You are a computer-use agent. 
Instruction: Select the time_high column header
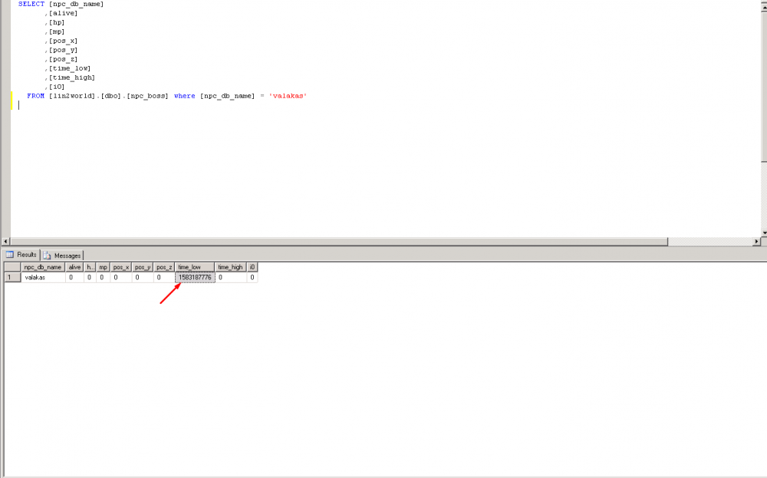coord(229,266)
